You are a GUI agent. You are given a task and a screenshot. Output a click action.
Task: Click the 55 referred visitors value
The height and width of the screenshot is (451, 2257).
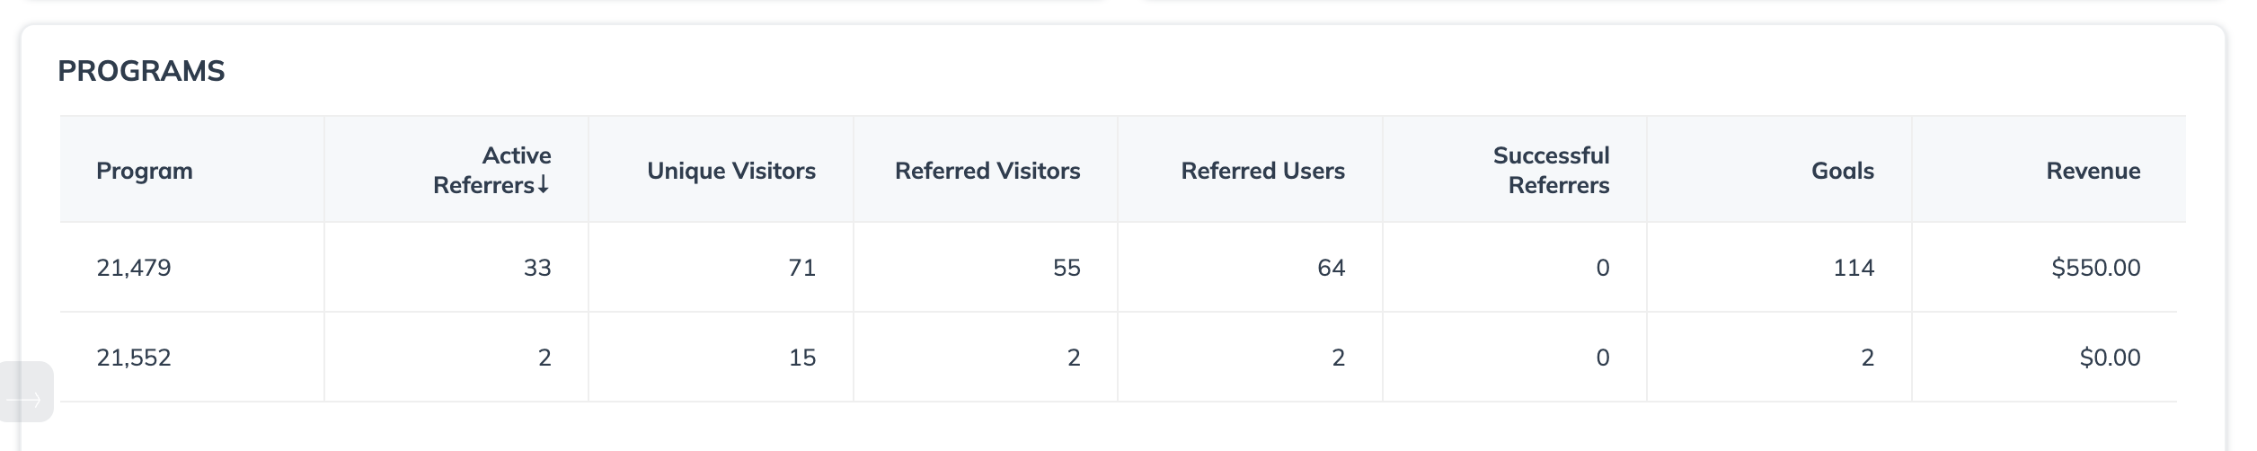tap(1067, 268)
